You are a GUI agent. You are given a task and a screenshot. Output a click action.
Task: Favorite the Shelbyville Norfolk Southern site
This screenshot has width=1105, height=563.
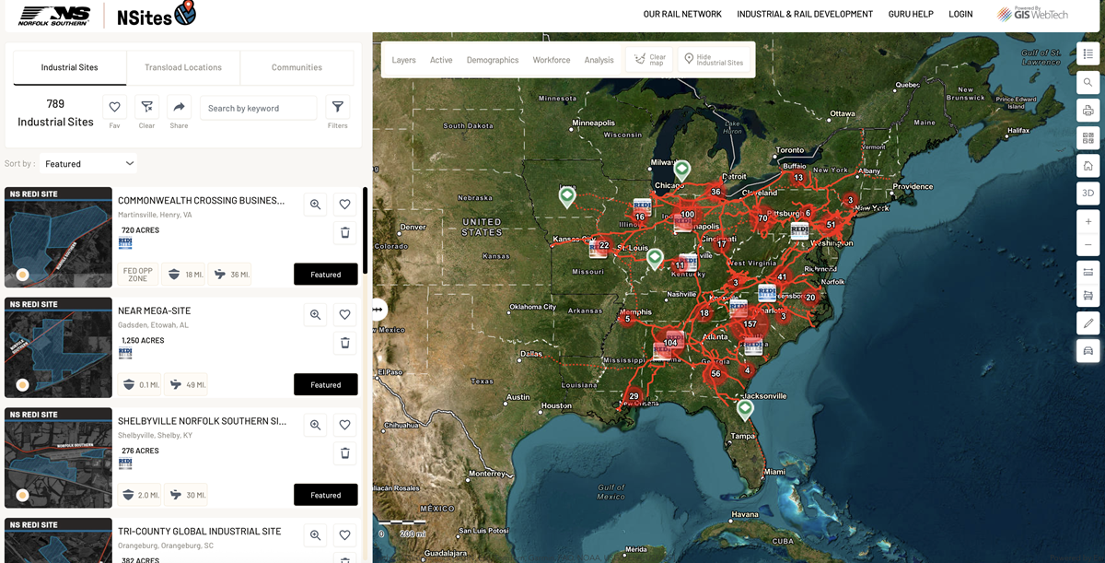click(344, 425)
